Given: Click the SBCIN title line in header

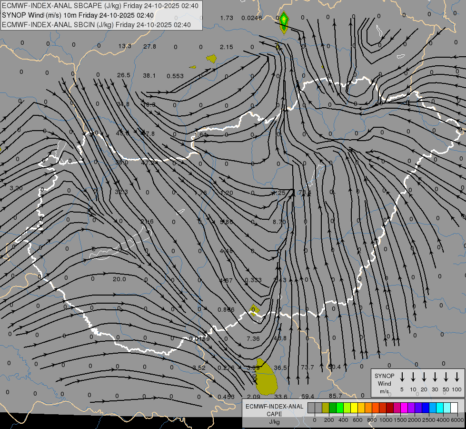Looking at the screenshot, I should pos(96,25).
